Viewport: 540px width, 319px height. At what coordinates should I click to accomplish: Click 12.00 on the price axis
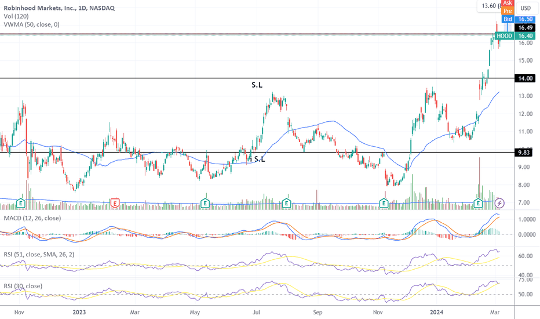[526, 114]
